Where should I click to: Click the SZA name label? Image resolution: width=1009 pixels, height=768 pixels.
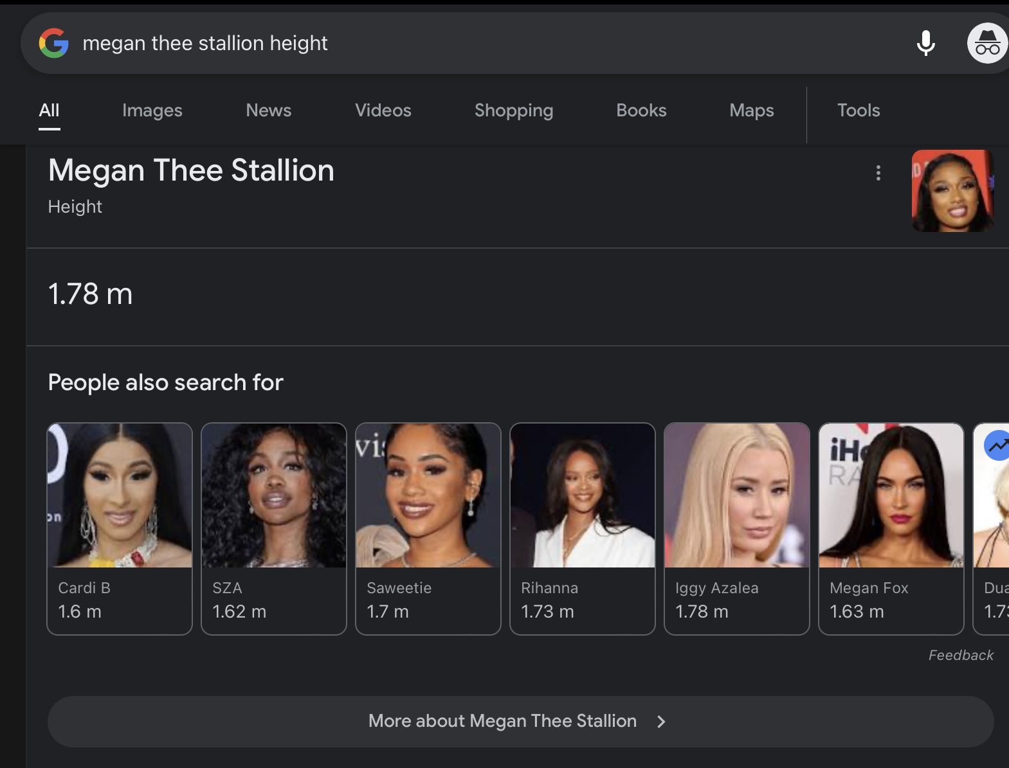227,588
